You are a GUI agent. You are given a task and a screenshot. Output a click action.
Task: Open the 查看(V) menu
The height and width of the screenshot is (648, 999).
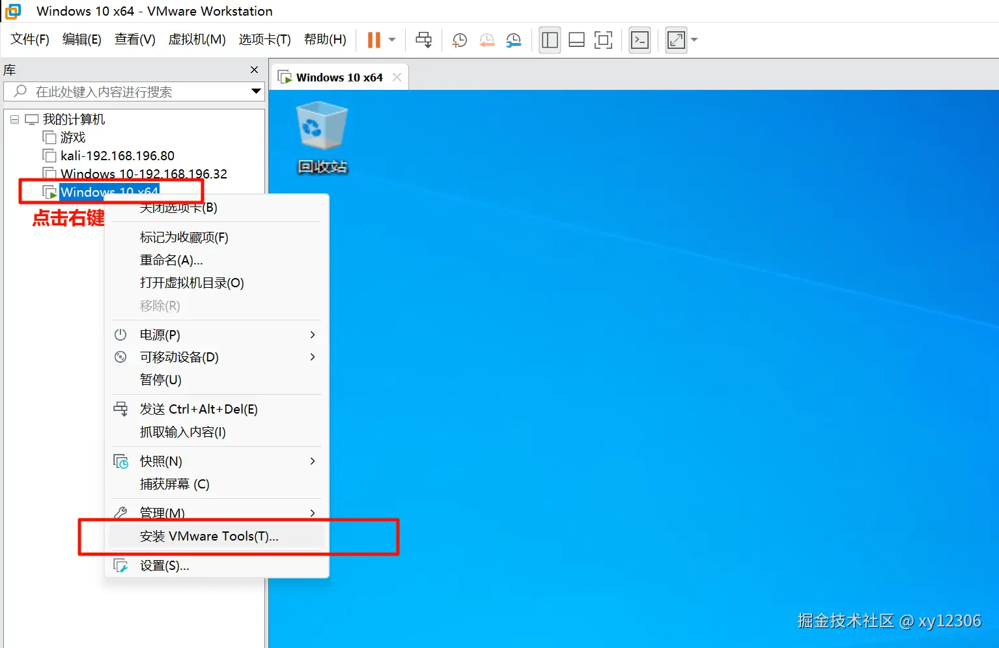click(x=135, y=40)
